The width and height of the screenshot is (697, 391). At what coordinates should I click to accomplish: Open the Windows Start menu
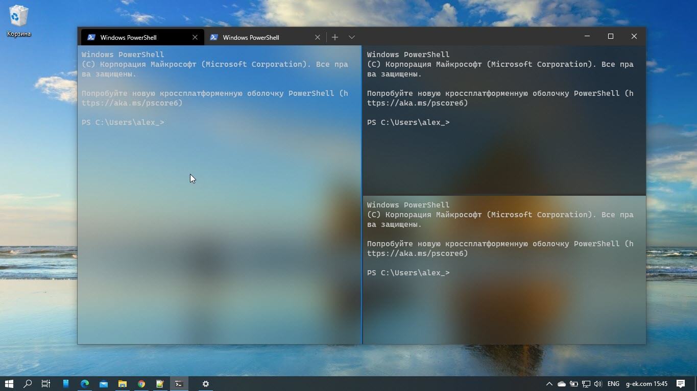click(x=9, y=384)
